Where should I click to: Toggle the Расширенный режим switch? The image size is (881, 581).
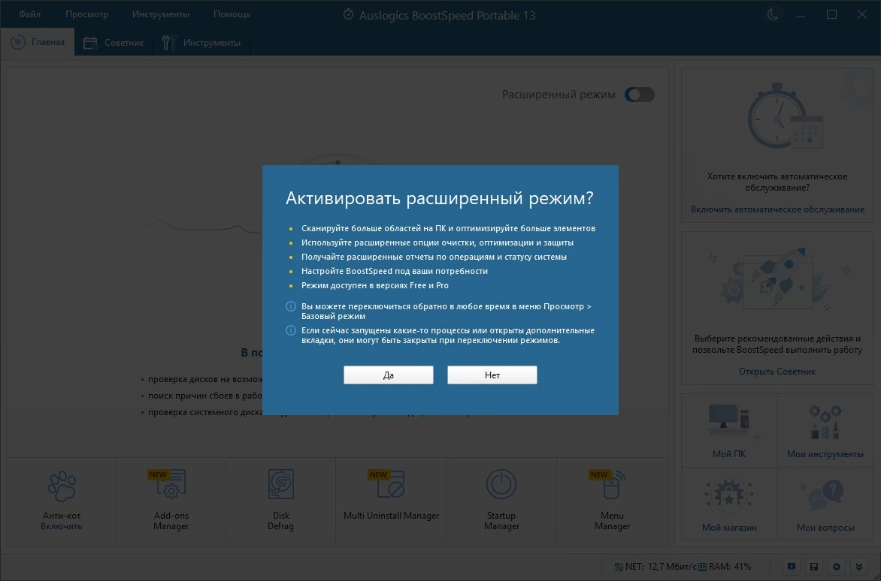[x=640, y=95]
